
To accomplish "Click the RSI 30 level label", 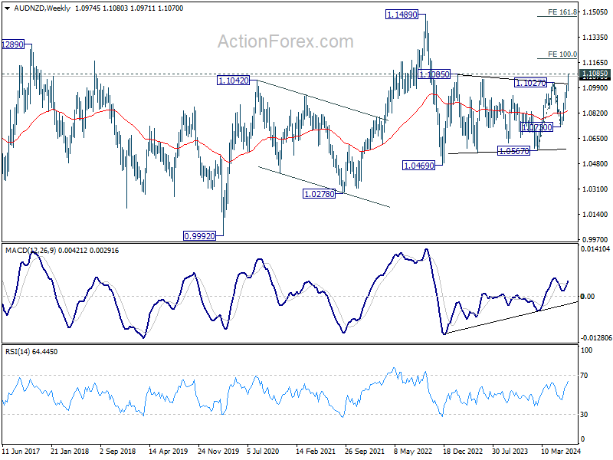I will 584,414.
